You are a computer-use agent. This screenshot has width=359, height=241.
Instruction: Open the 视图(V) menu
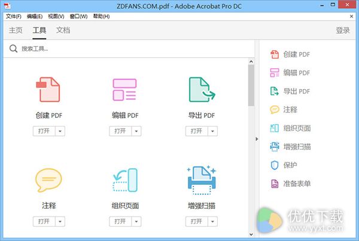click(x=56, y=16)
